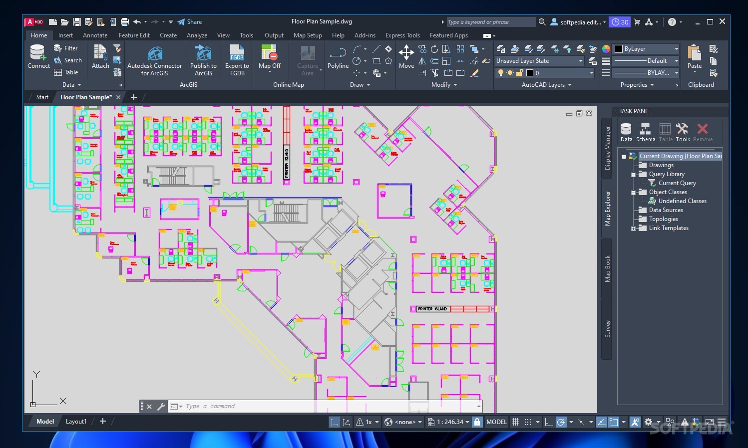This screenshot has width=748, height=448.
Task: Select the Rectangle draw tool
Action: [x=376, y=61]
